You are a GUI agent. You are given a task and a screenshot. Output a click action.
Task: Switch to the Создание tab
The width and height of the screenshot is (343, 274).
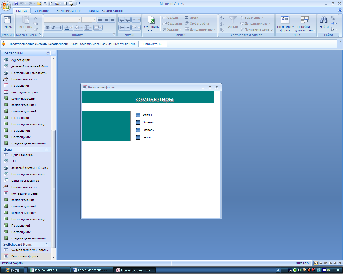42,11
